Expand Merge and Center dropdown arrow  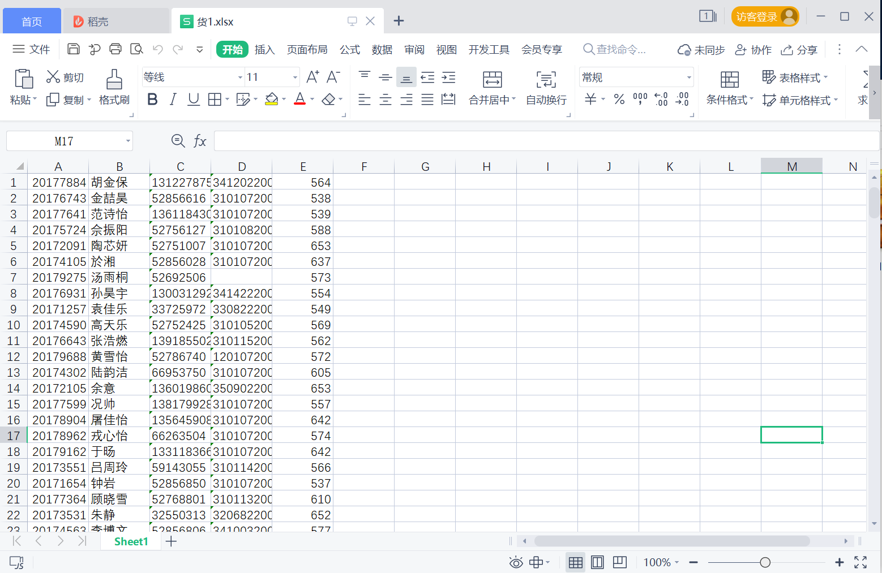point(514,100)
